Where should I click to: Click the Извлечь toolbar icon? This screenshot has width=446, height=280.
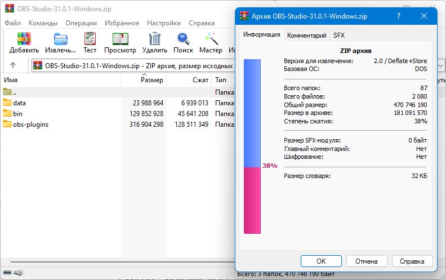coord(61,39)
